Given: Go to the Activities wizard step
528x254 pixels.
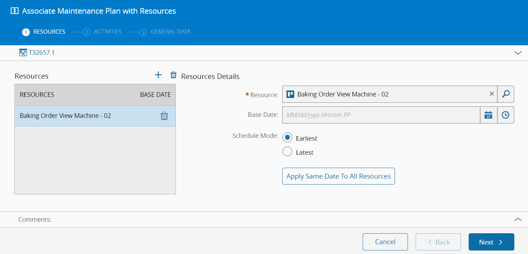Looking at the screenshot, I should pos(107,32).
